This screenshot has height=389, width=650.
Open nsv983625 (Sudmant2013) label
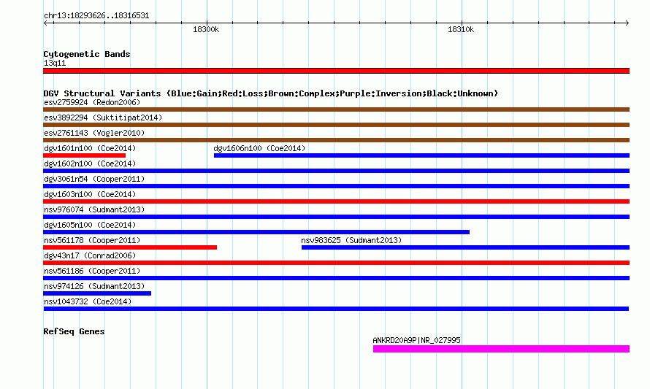tap(351, 240)
